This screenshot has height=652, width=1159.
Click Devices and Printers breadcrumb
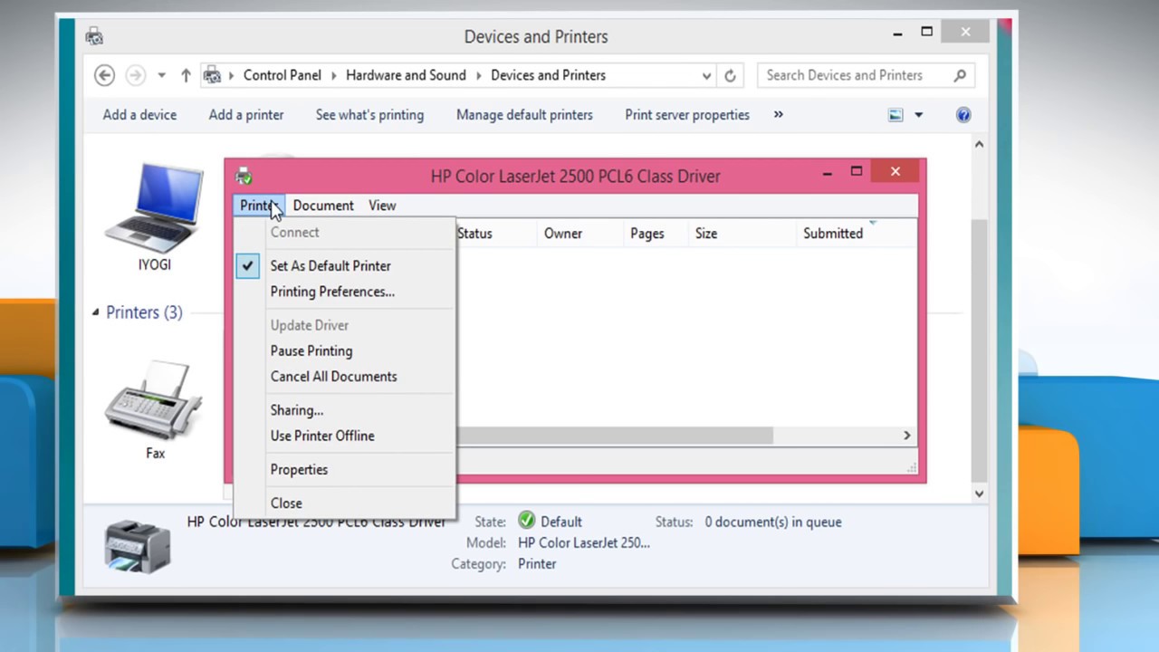(548, 75)
